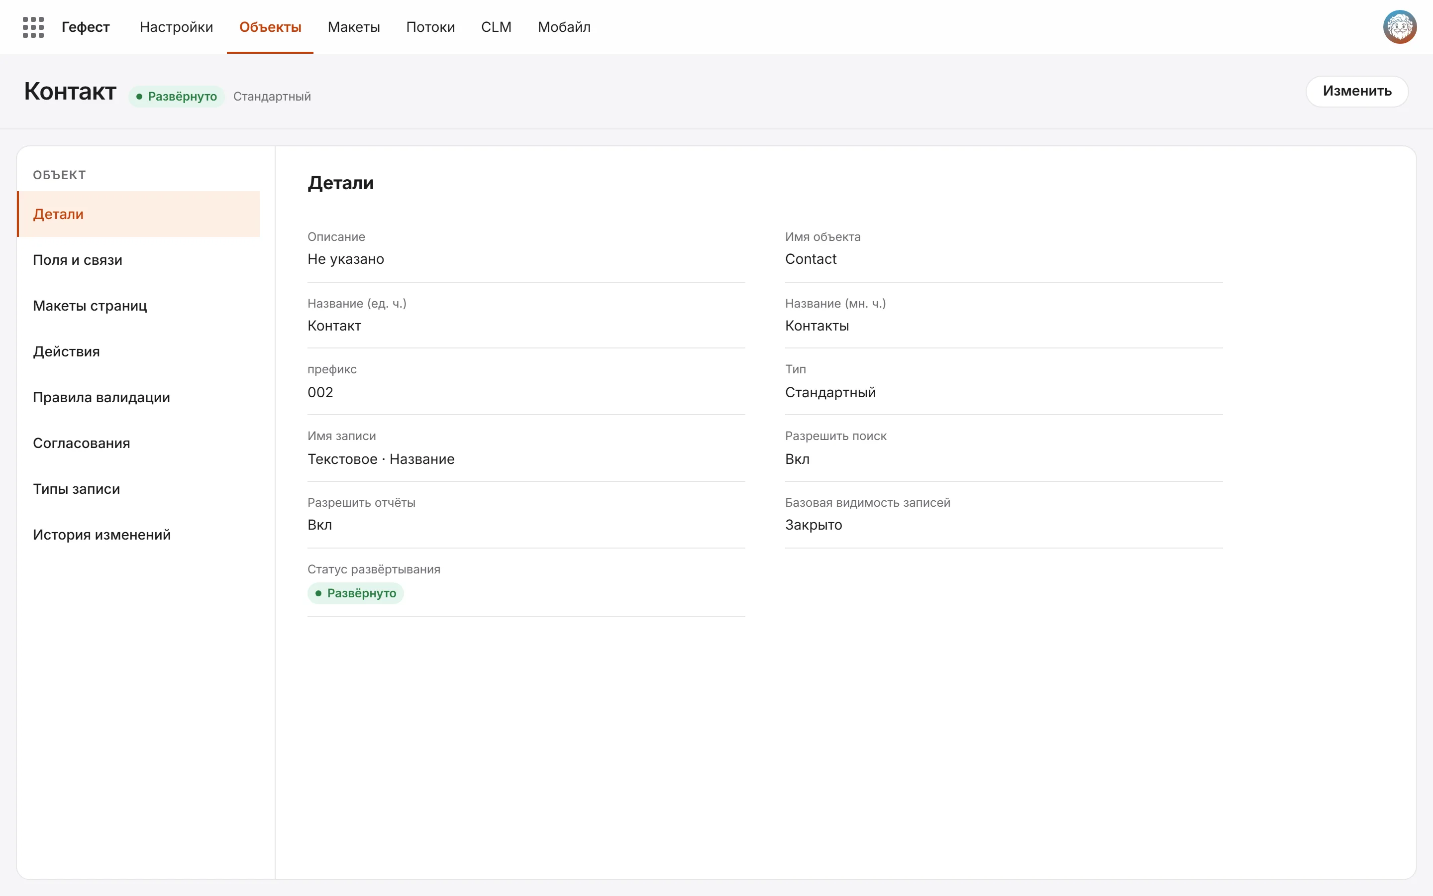
Task: Open Поля и связи section
Action: tap(138, 259)
